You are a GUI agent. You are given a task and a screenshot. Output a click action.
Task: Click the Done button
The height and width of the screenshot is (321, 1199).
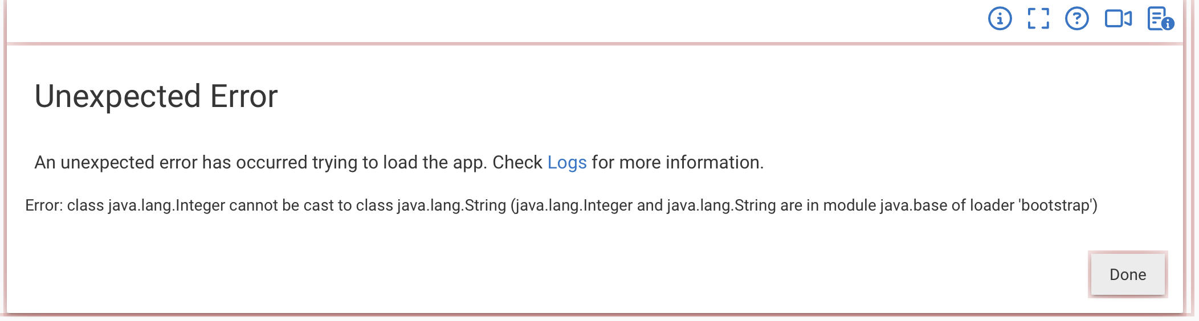[1128, 274]
